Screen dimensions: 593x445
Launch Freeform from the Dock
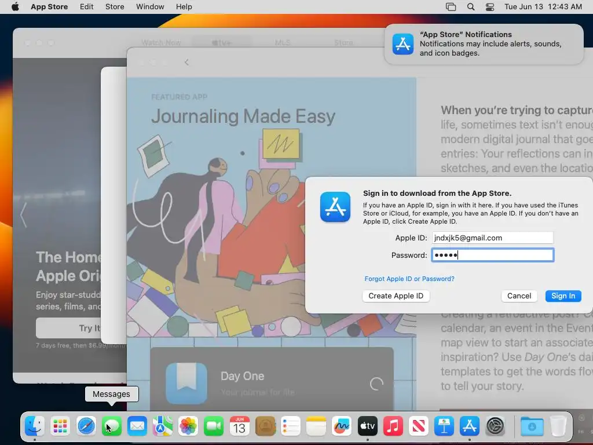[x=342, y=426]
